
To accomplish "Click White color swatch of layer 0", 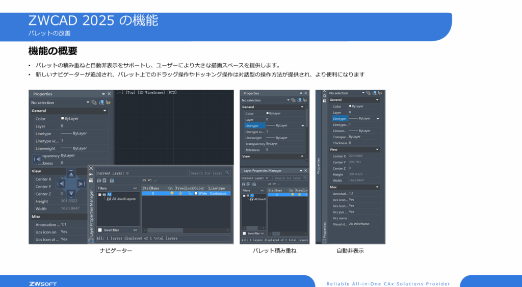I will click(196, 193).
